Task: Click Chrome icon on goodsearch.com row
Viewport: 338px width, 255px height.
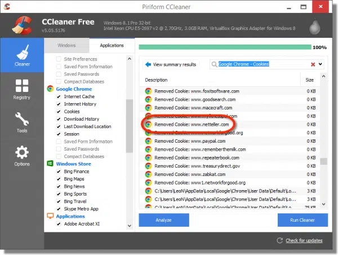Action: tap(148, 99)
